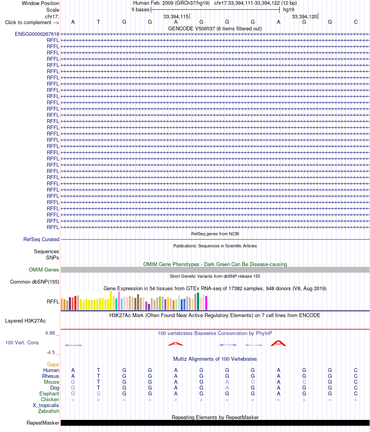The image size is (370, 432).
Task: Click the 'Sequences' publications label
Action: (46, 252)
